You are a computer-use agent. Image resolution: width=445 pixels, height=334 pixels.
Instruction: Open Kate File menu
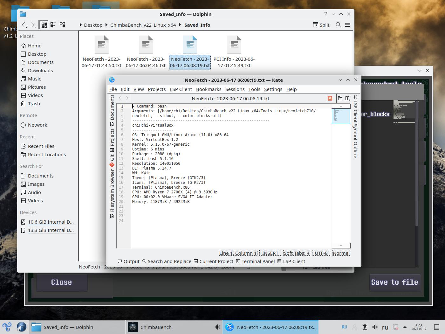click(113, 89)
